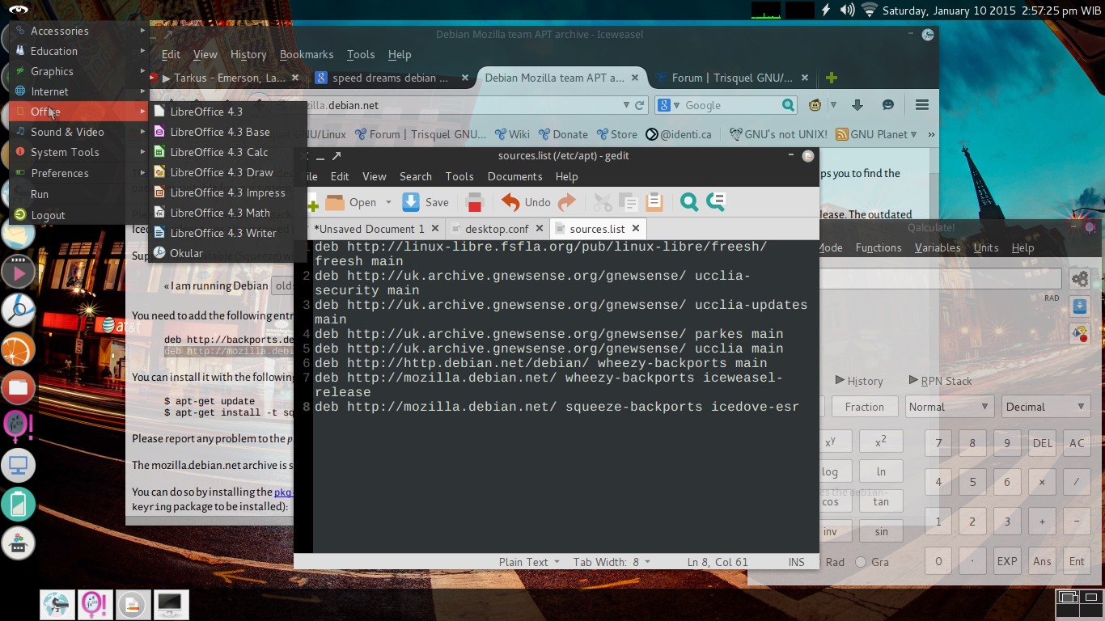Viewport: 1105px width, 621px height.
Task: Launch LibreOffice 4.3 Impress from the Office submenu
Action: [227, 192]
